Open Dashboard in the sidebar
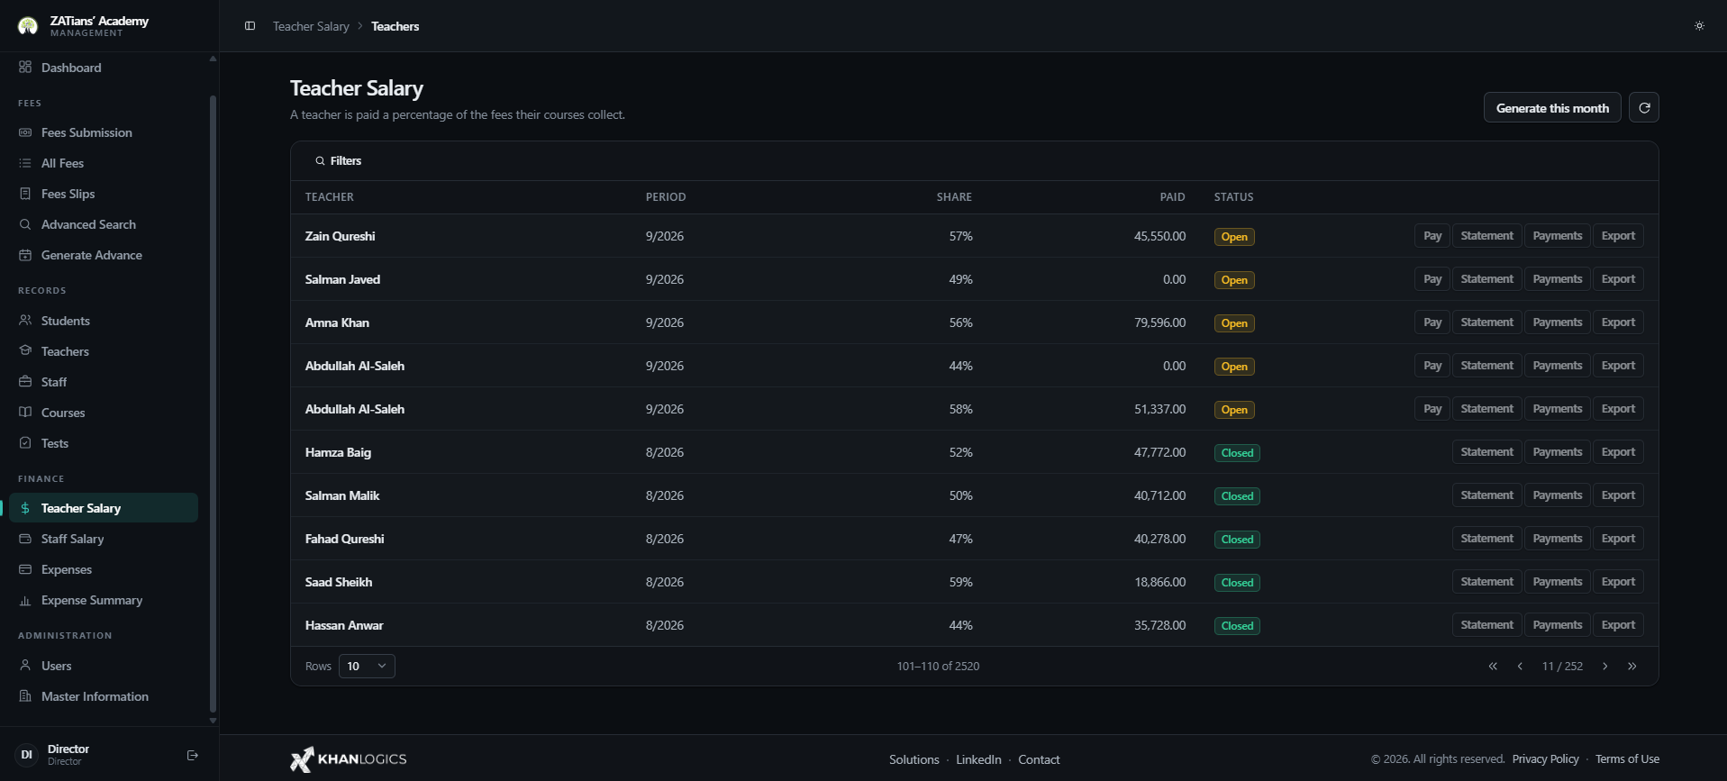This screenshot has width=1727, height=781. pos(104,68)
